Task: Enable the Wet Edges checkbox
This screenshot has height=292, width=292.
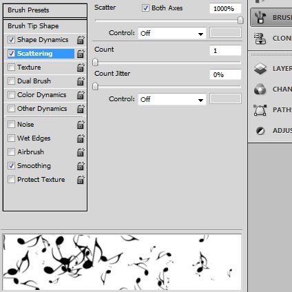Action: click(11, 138)
